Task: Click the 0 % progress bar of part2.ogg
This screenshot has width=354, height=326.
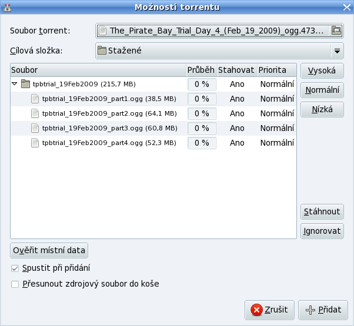Action: (202, 113)
